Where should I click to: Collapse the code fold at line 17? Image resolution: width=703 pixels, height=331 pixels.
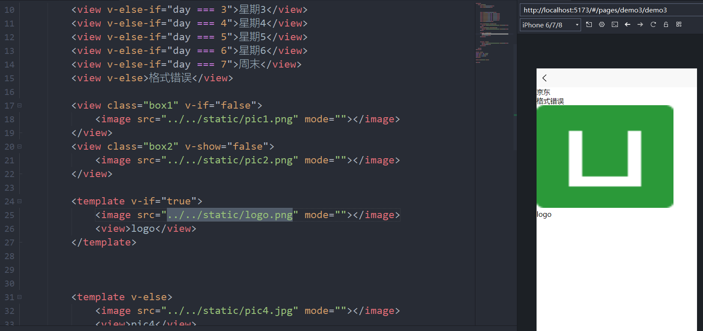[x=19, y=105]
